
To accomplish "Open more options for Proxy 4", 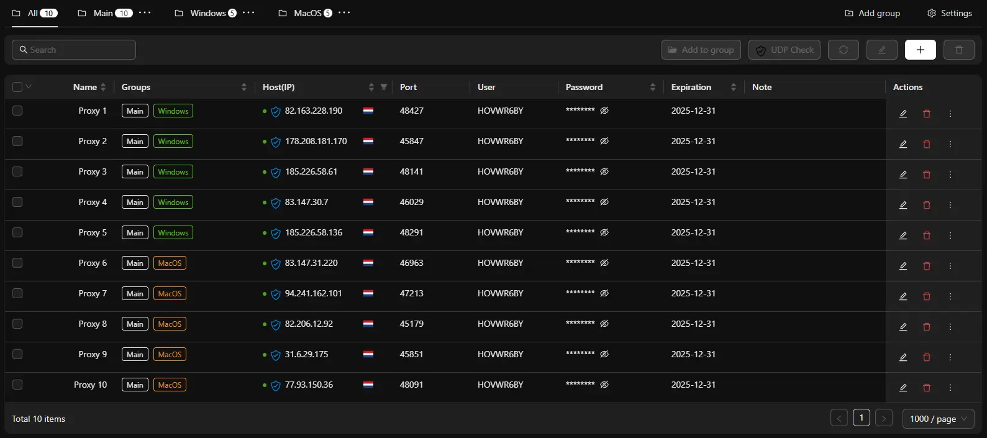I will [x=950, y=205].
